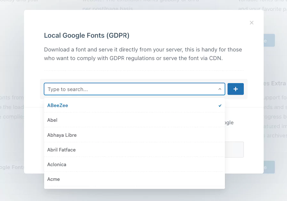Collapse the font dropdown via chevron arrow
Viewport: 287px width, 201px height.
[219, 89]
